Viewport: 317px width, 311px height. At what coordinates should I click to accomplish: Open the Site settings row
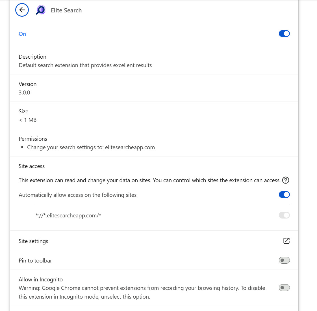154,241
